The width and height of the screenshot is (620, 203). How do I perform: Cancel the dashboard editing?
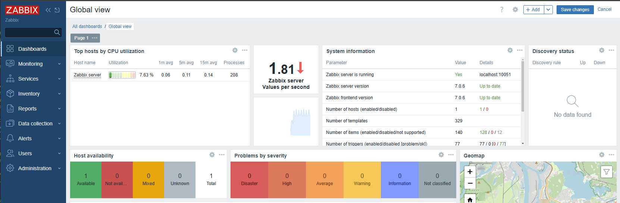coord(604,9)
